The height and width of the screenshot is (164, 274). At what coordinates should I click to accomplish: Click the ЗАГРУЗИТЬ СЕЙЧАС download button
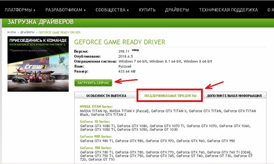[93, 83]
